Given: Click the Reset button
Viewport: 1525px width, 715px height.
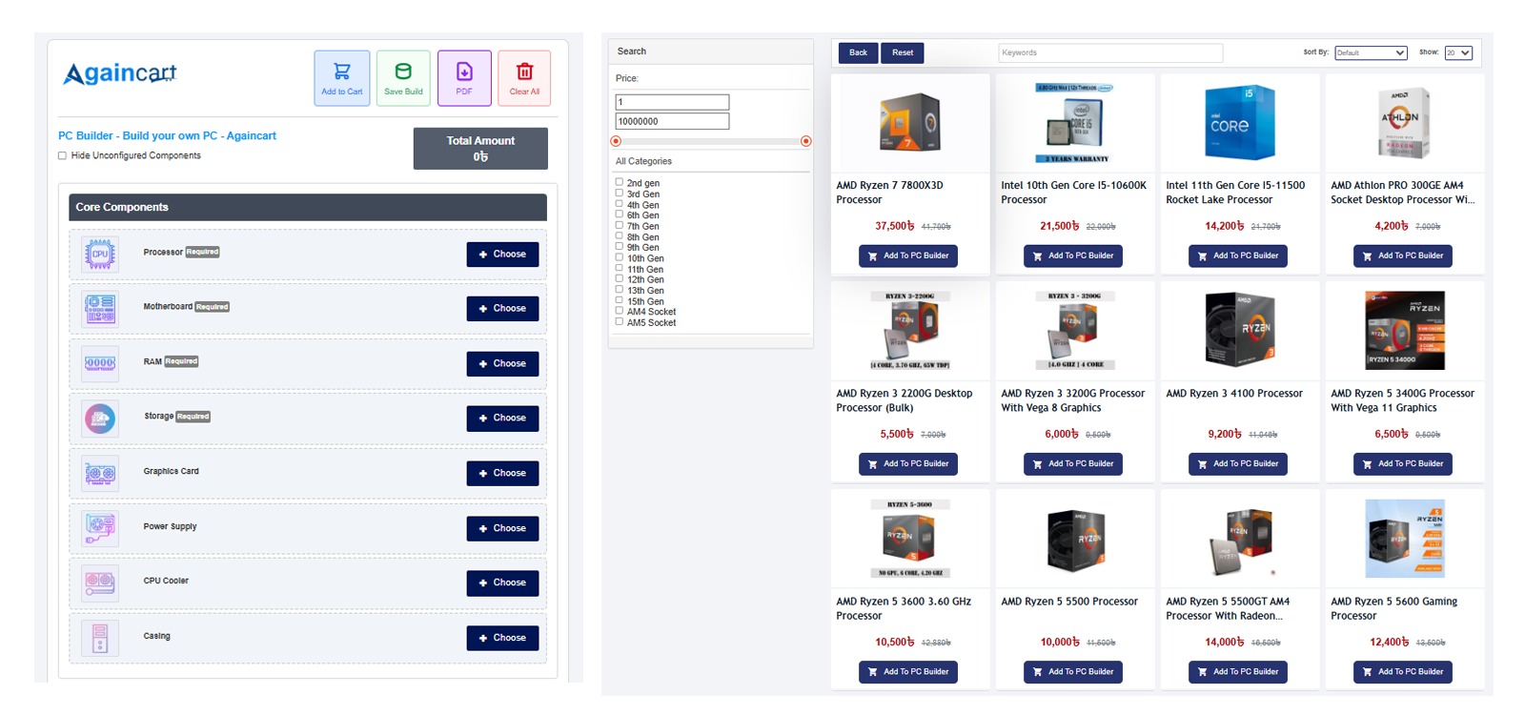Looking at the screenshot, I should tap(903, 52).
